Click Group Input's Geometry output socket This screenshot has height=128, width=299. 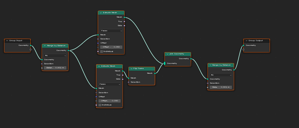(31, 45)
